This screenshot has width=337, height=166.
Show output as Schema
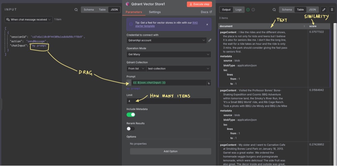[287, 10]
